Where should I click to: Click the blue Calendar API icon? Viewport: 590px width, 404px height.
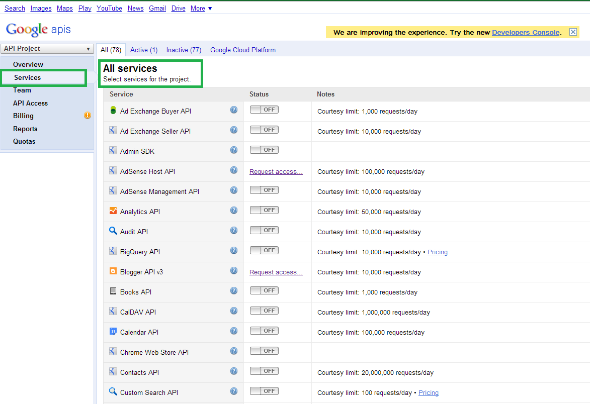(113, 331)
